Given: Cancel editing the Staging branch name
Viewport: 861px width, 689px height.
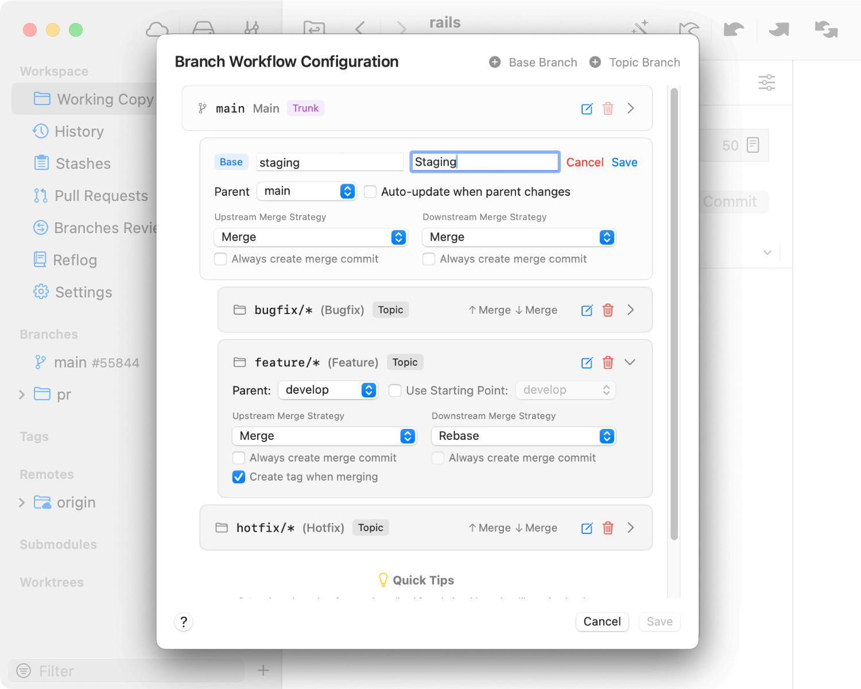Looking at the screenshot, I should pyautogui.click(x=584, y=162).
